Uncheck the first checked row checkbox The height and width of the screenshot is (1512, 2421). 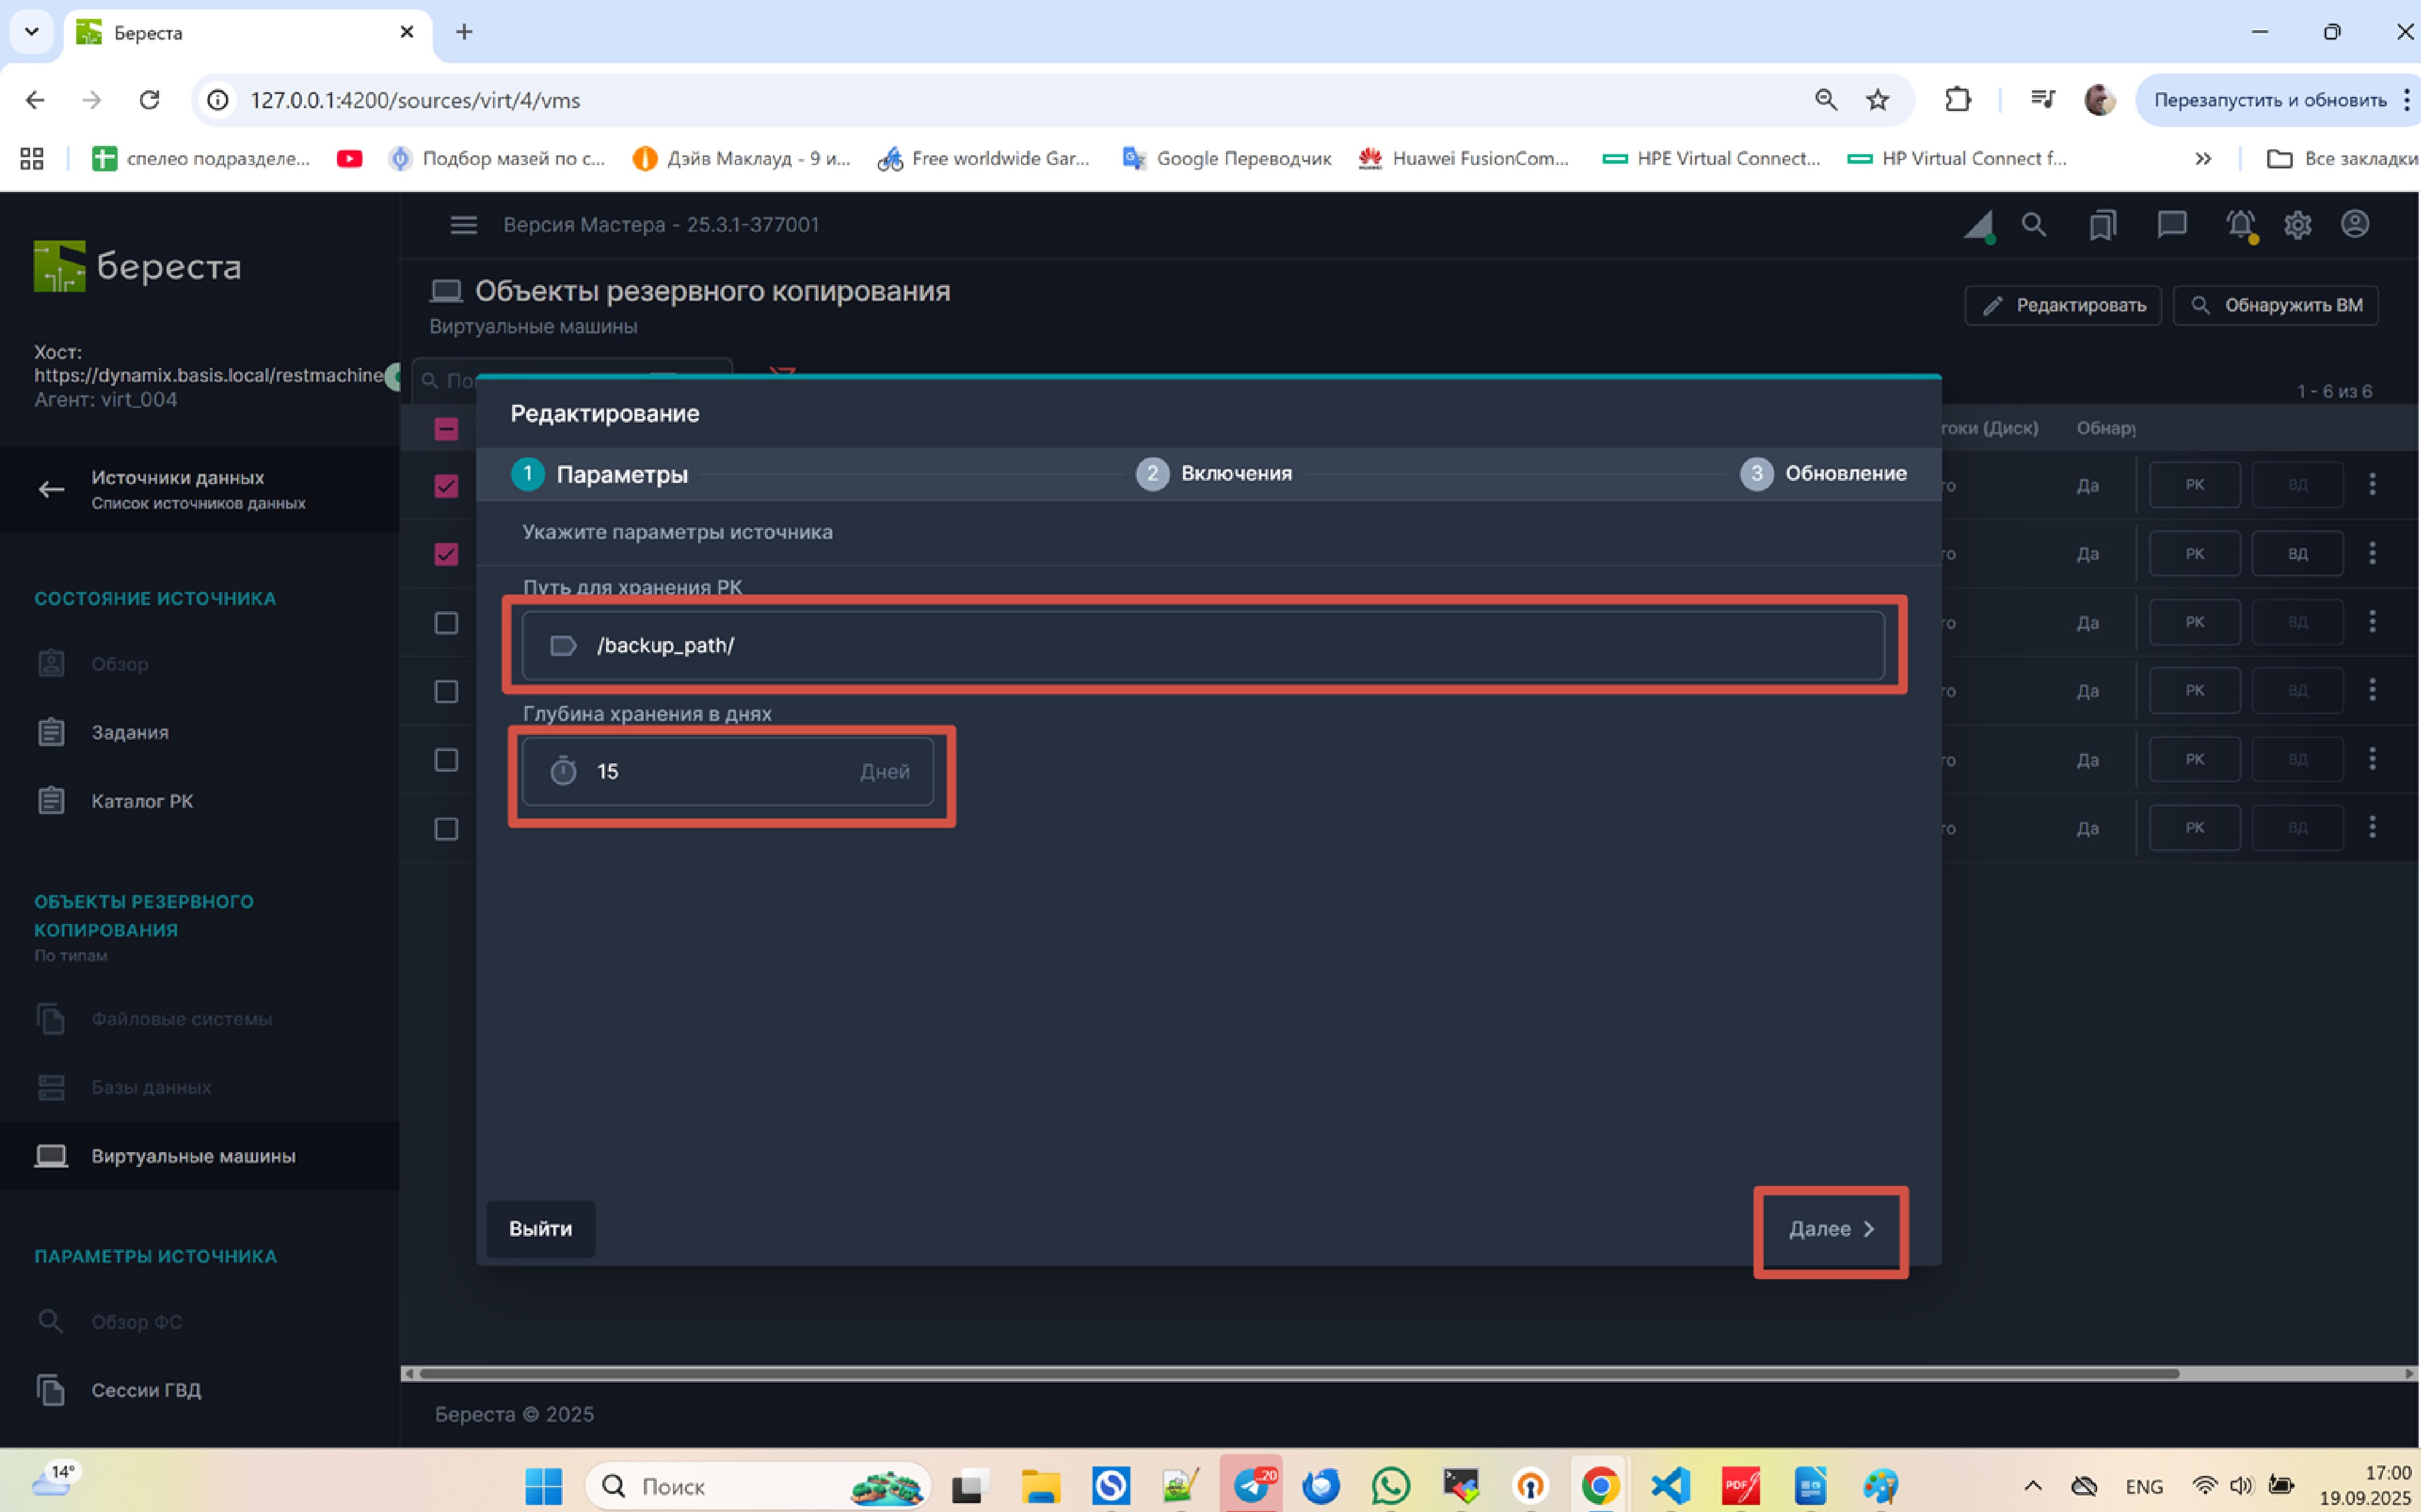coord(446,486)
